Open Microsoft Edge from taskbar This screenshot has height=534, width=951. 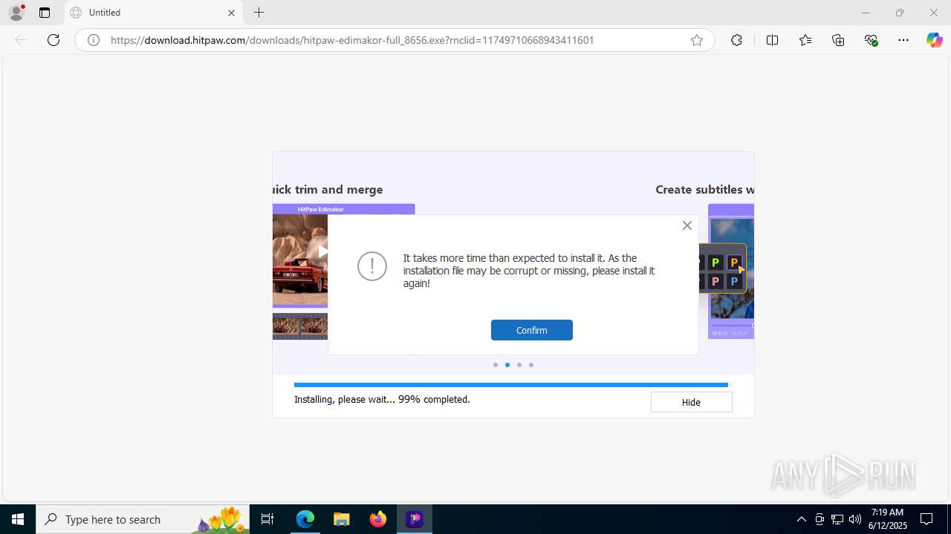pyautogui.click(x=305, y=519)
